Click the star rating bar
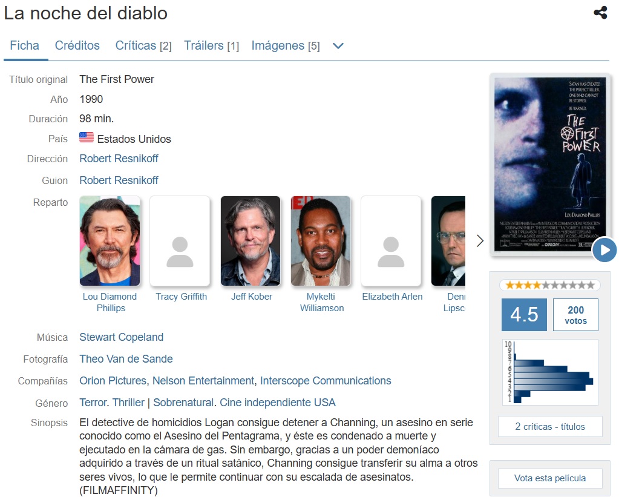 tap(549, 285)
